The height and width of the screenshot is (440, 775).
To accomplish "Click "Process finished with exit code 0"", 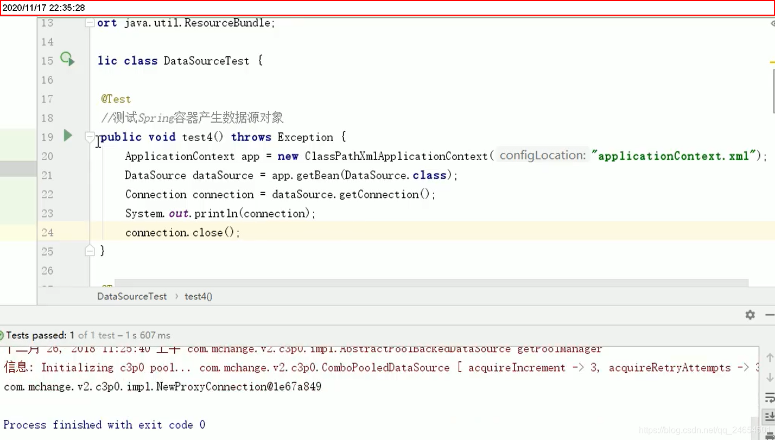I will point(105,425).
